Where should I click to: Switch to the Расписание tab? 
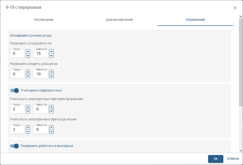tap(44, 20)
